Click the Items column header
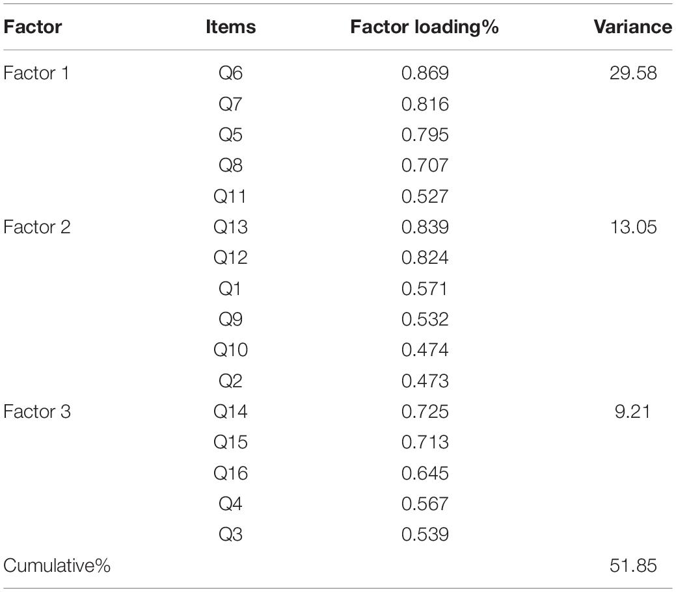Image resolution: width=676 pixels, height=592 pixels. (x=231, y=27)
